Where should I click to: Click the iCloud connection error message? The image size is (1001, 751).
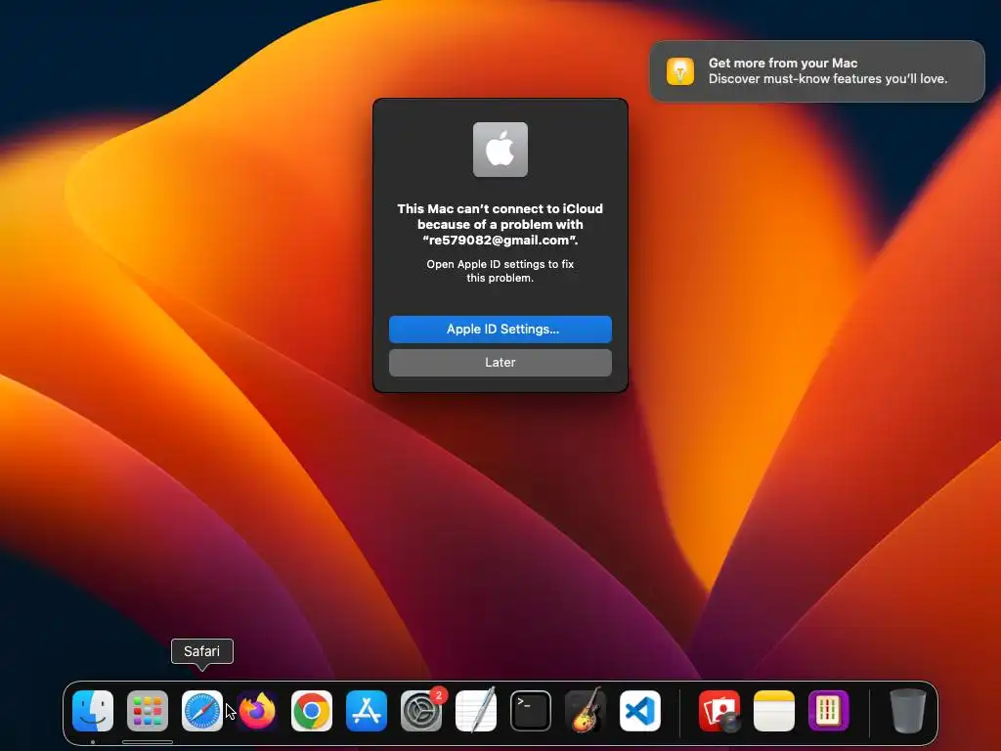click(500, 224)
